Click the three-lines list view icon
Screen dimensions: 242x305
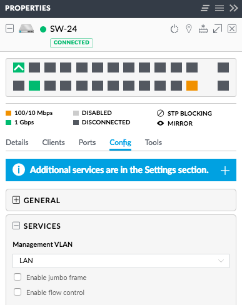[x=219, y=8]
